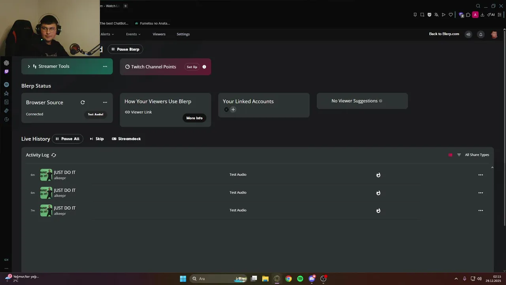Open browser downloads icon

(482, 15)
